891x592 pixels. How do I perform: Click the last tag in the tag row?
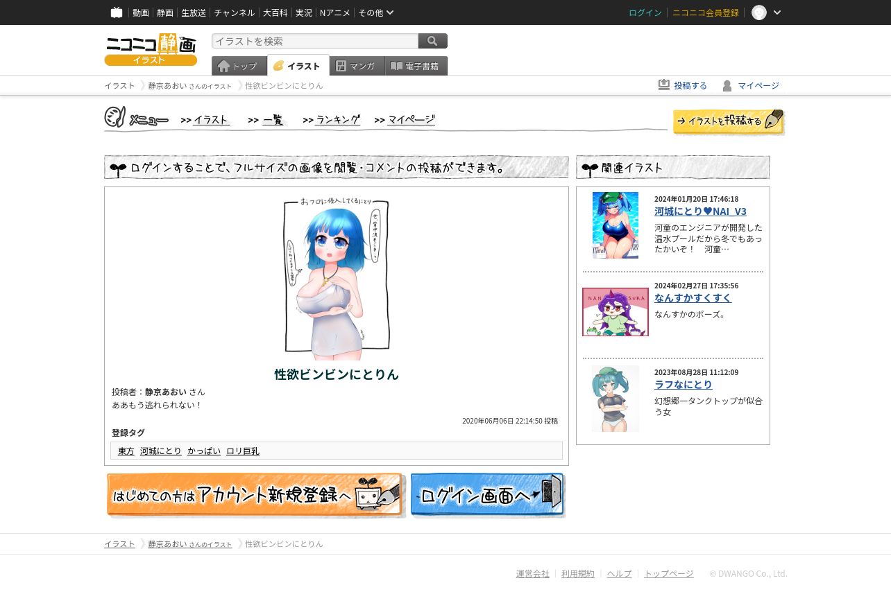pyautogui.click(x=243, y=451)
